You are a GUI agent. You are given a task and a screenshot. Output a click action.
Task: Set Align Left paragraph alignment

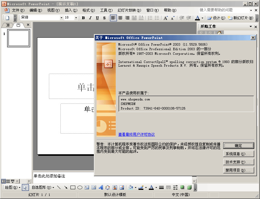coord(113,18)
